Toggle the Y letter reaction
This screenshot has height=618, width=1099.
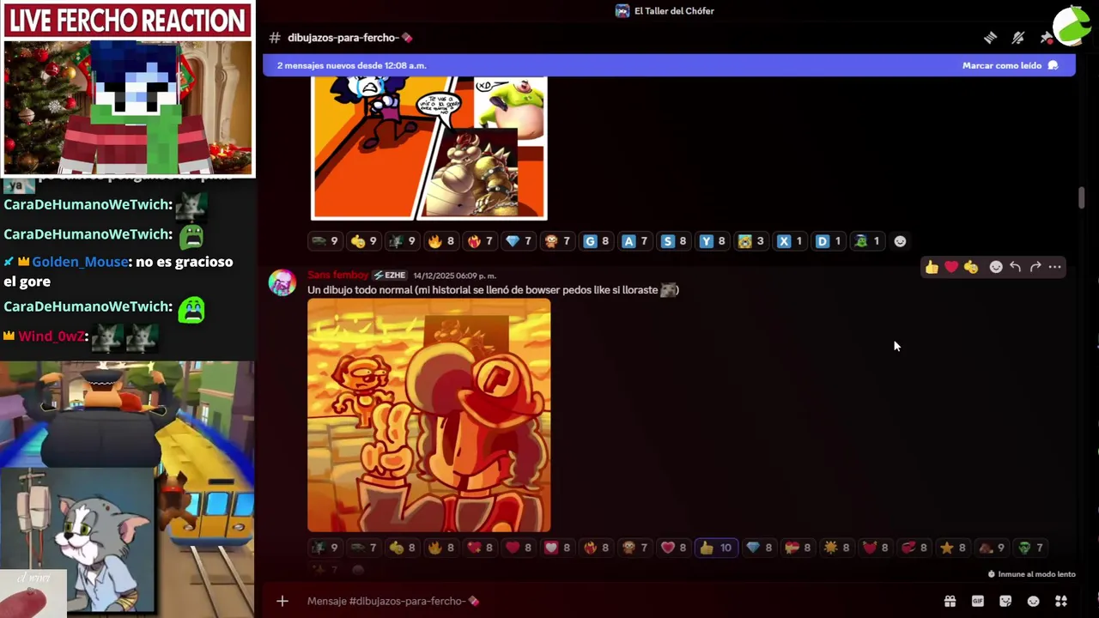pyautogui.click(x=712, y=241)
